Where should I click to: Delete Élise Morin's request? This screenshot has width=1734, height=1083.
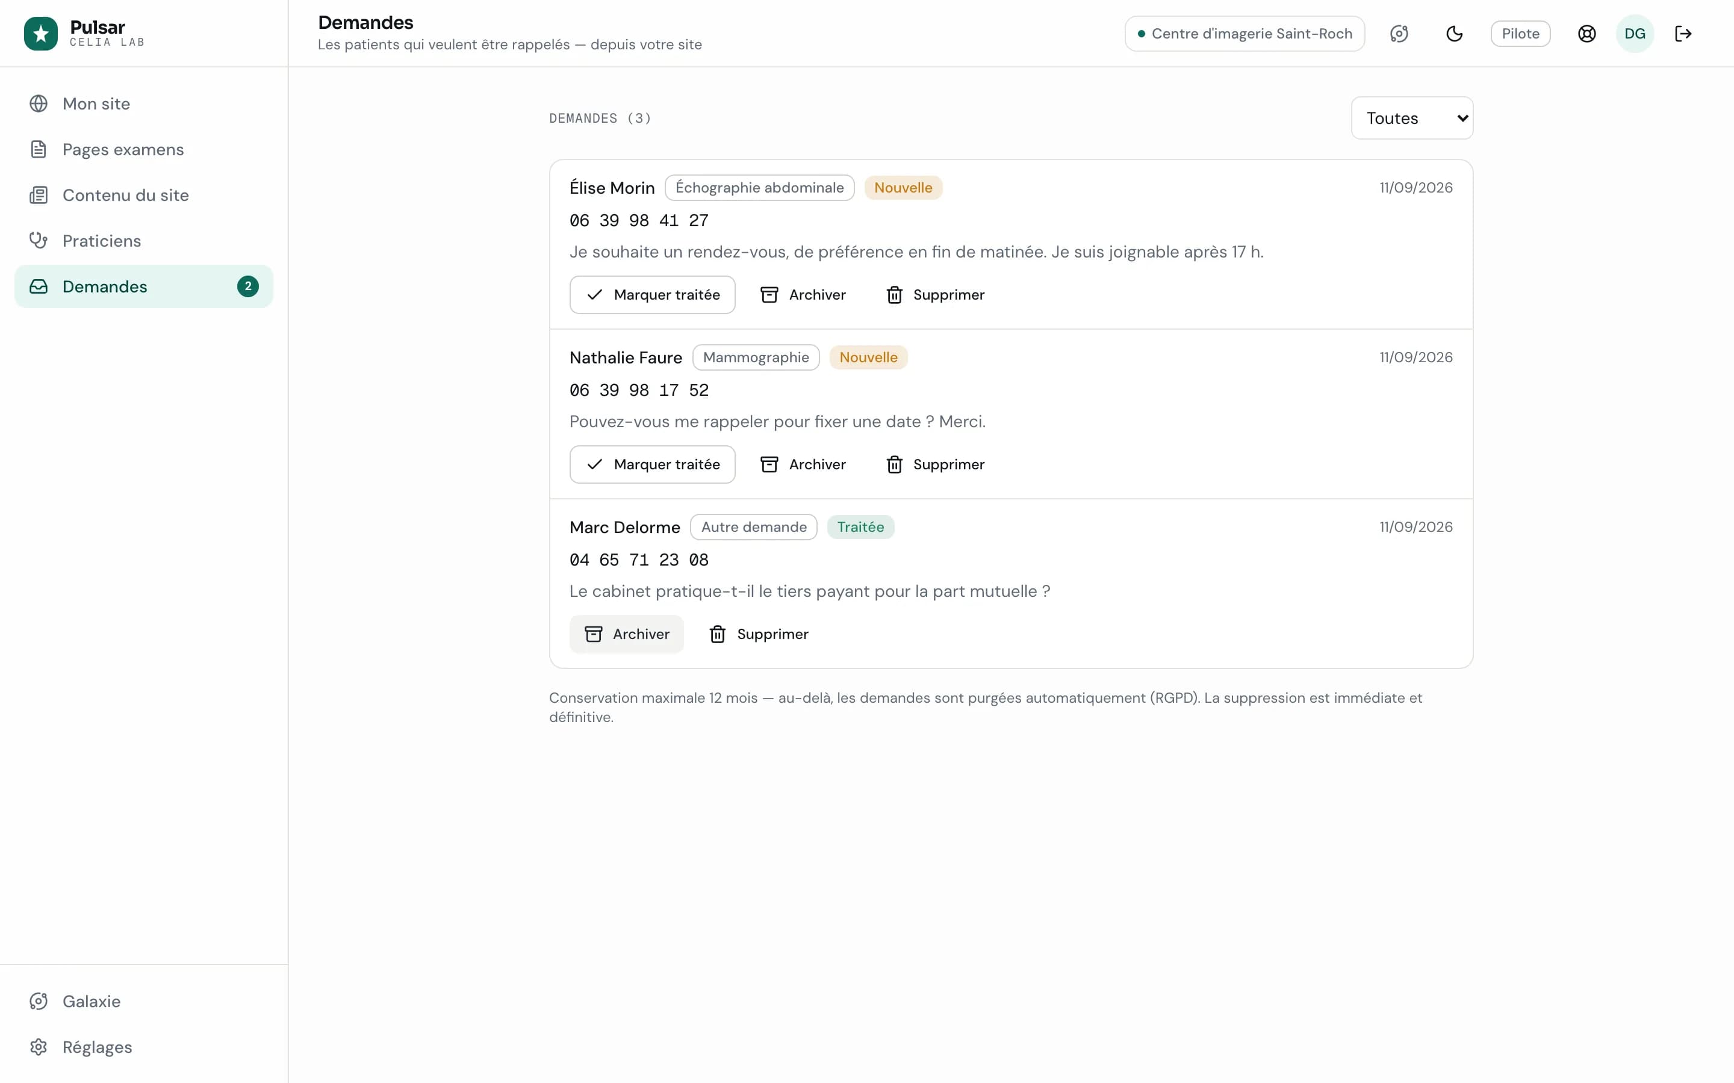point(935,295)
